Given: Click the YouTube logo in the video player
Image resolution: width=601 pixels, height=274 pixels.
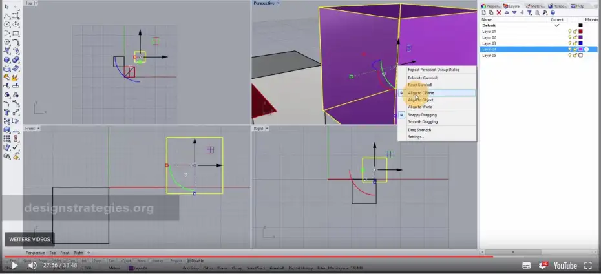Looking at the screenshot, I should click(565, 265).
